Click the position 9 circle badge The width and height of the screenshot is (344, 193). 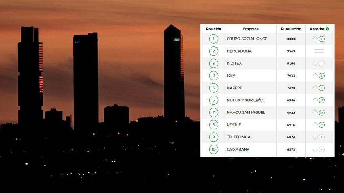[213, 137]
